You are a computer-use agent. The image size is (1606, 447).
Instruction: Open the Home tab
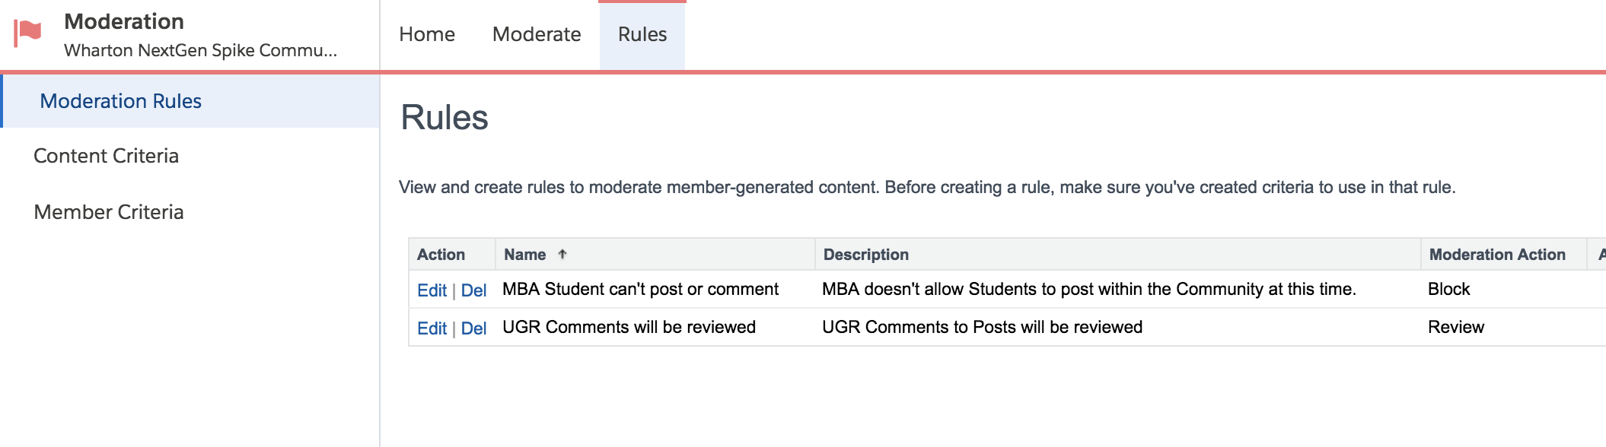coord(427,34)
